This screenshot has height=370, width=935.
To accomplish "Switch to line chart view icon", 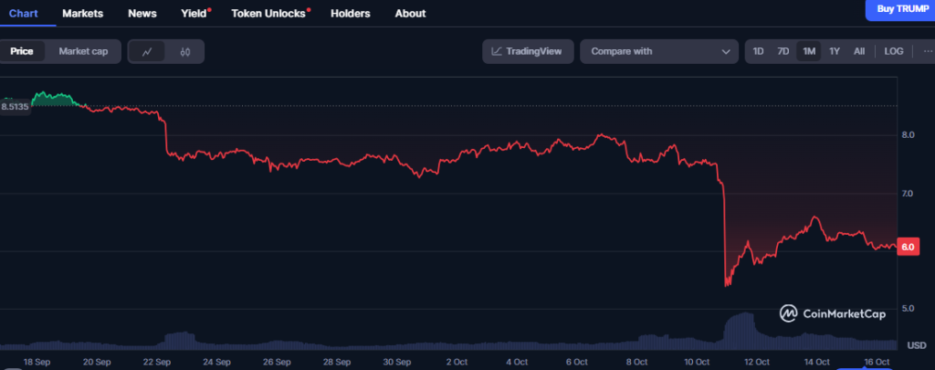I will click(147, 52).
